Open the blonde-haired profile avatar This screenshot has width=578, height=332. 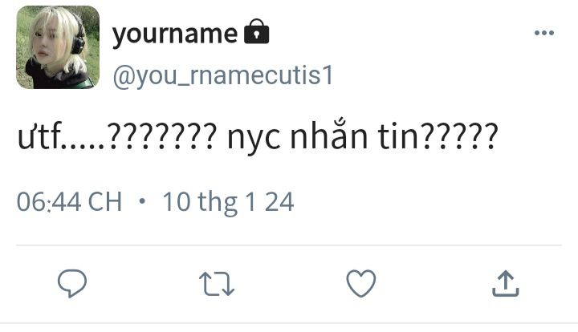tap(58, 47)
